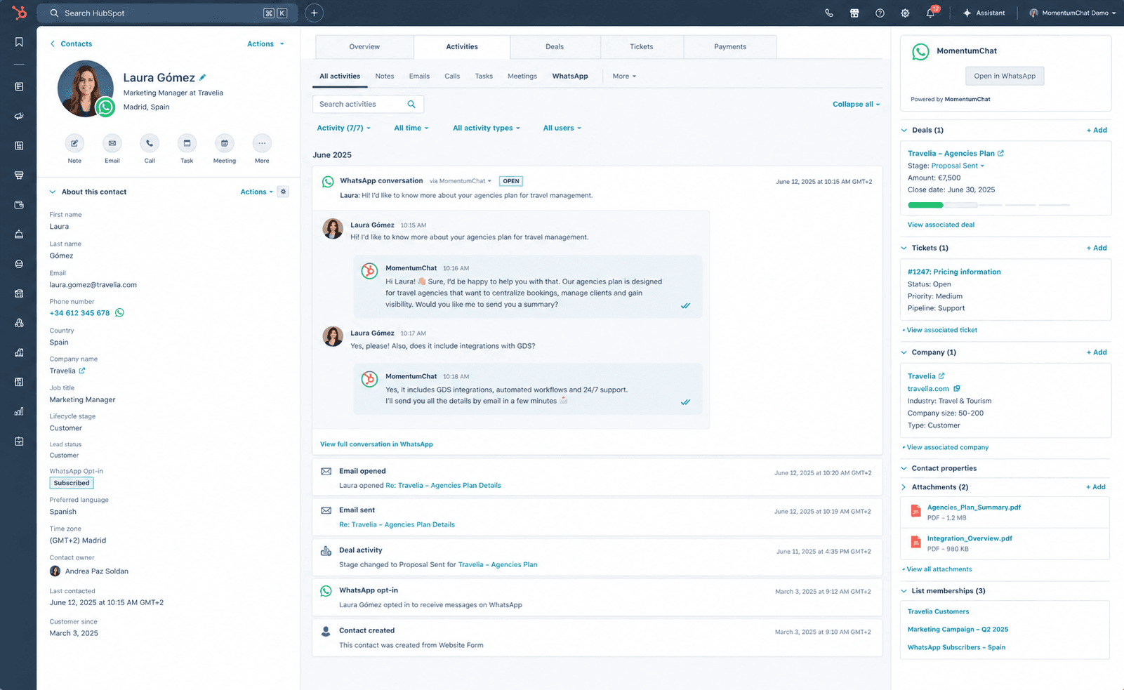
Task: Click the Task action icon
Action: pyautogui.click(x=187, y=143)
